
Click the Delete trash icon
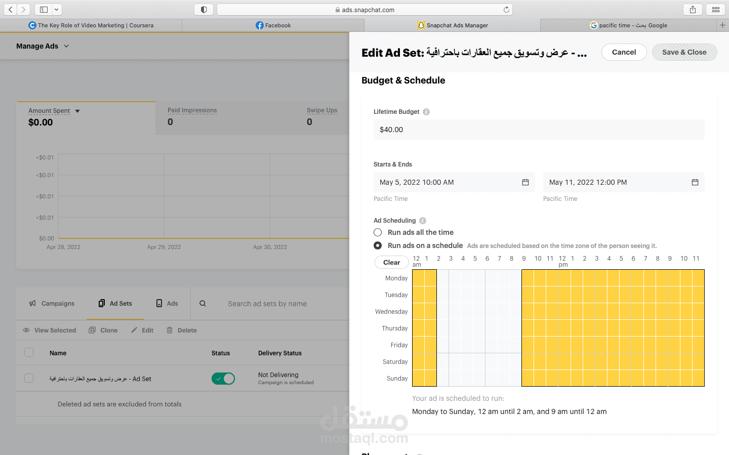point(170,330)
